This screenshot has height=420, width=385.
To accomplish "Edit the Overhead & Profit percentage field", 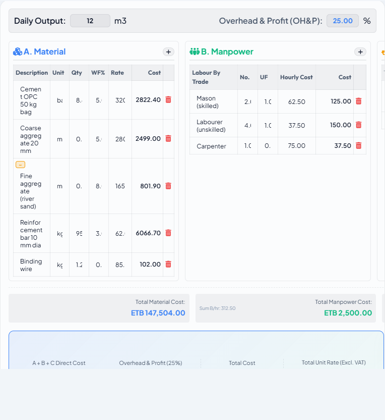I will pos(343,21).
